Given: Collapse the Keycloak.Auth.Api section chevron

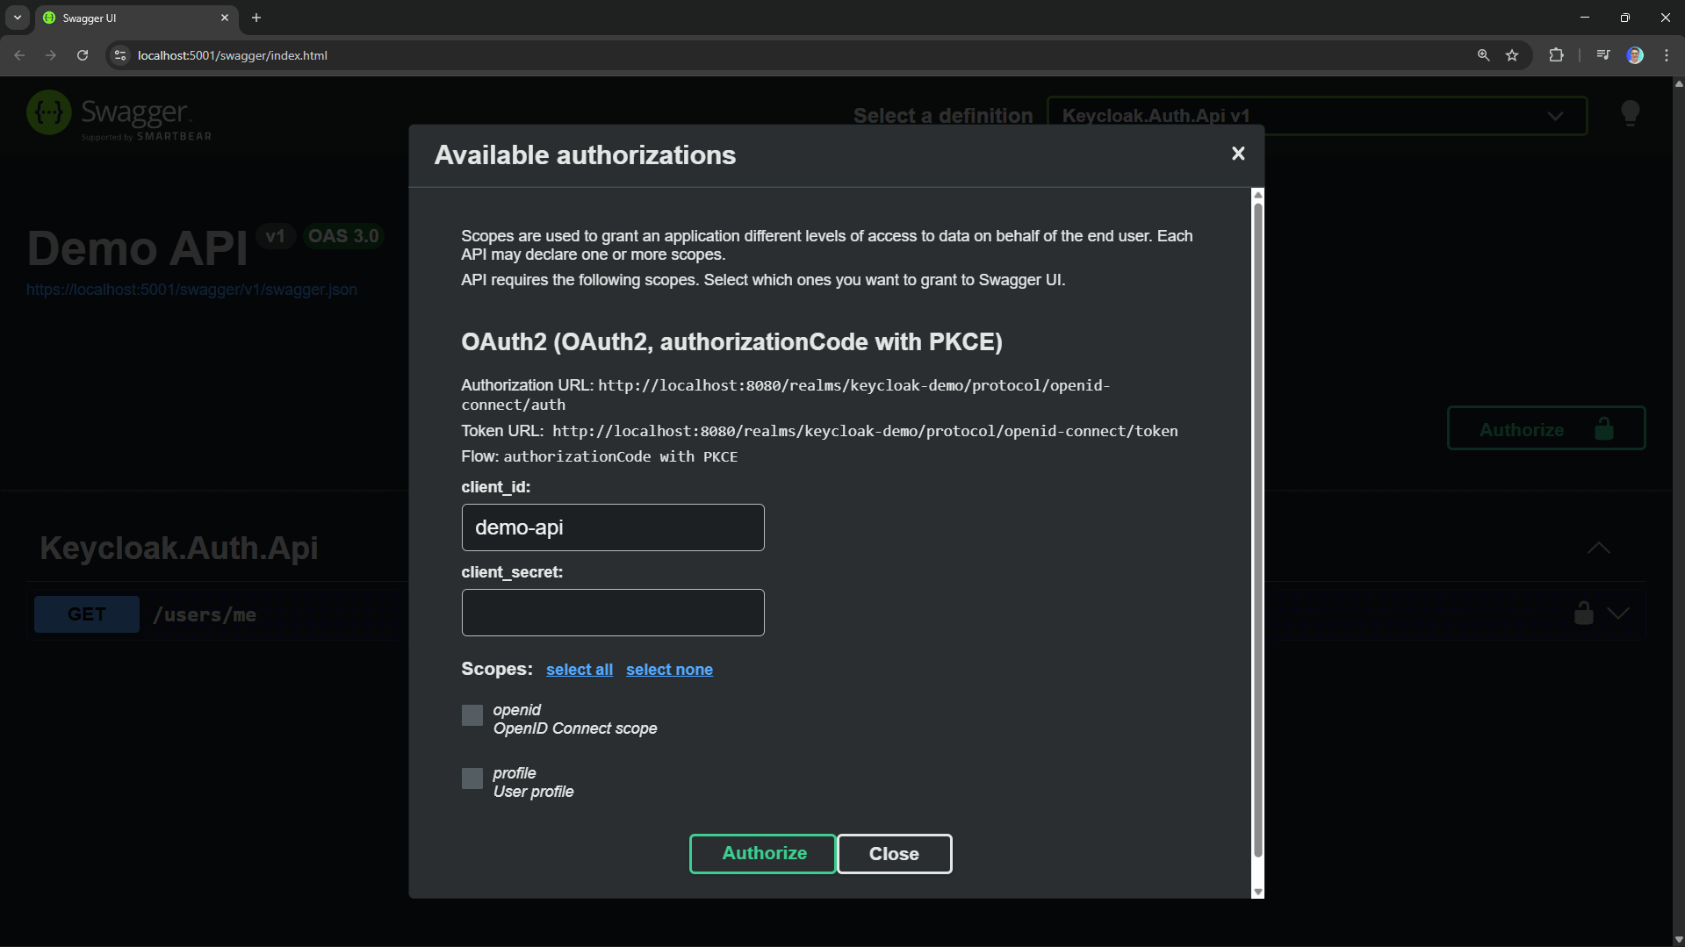Looking at the screenshot, I should [1599, 548].
